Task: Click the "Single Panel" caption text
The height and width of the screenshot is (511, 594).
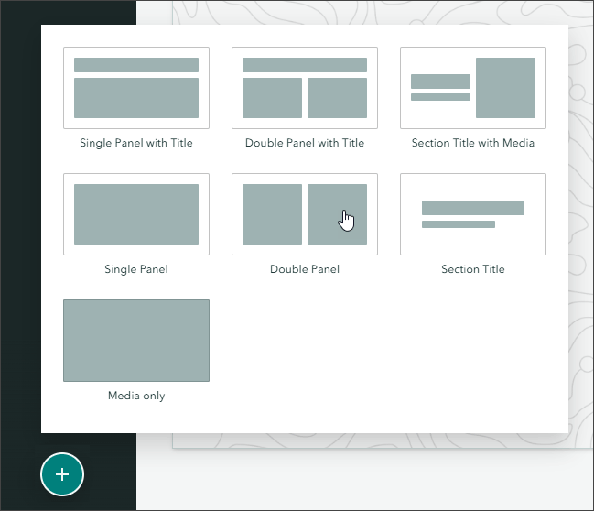Action: point(136,269)
